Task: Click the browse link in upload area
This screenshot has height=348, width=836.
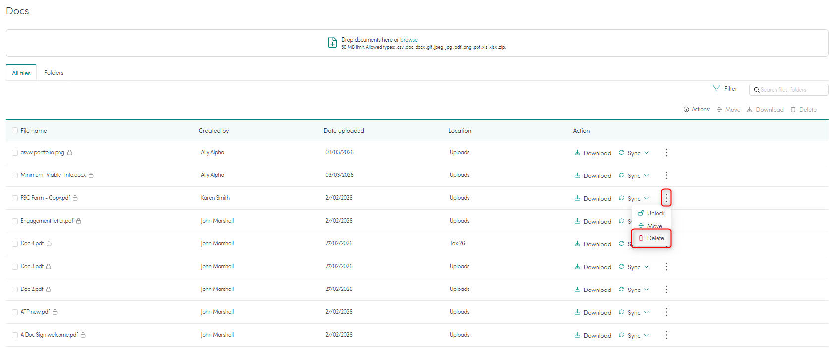Action: click(x=409, y=40)
